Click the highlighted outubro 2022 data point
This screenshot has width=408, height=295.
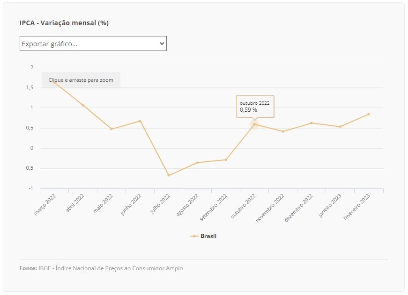(254, 124)
